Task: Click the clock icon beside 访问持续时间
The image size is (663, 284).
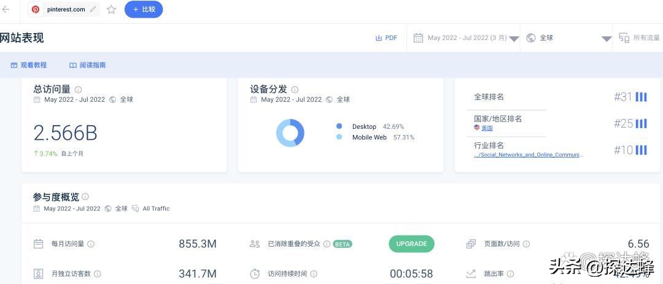Action: coord(255,274)
